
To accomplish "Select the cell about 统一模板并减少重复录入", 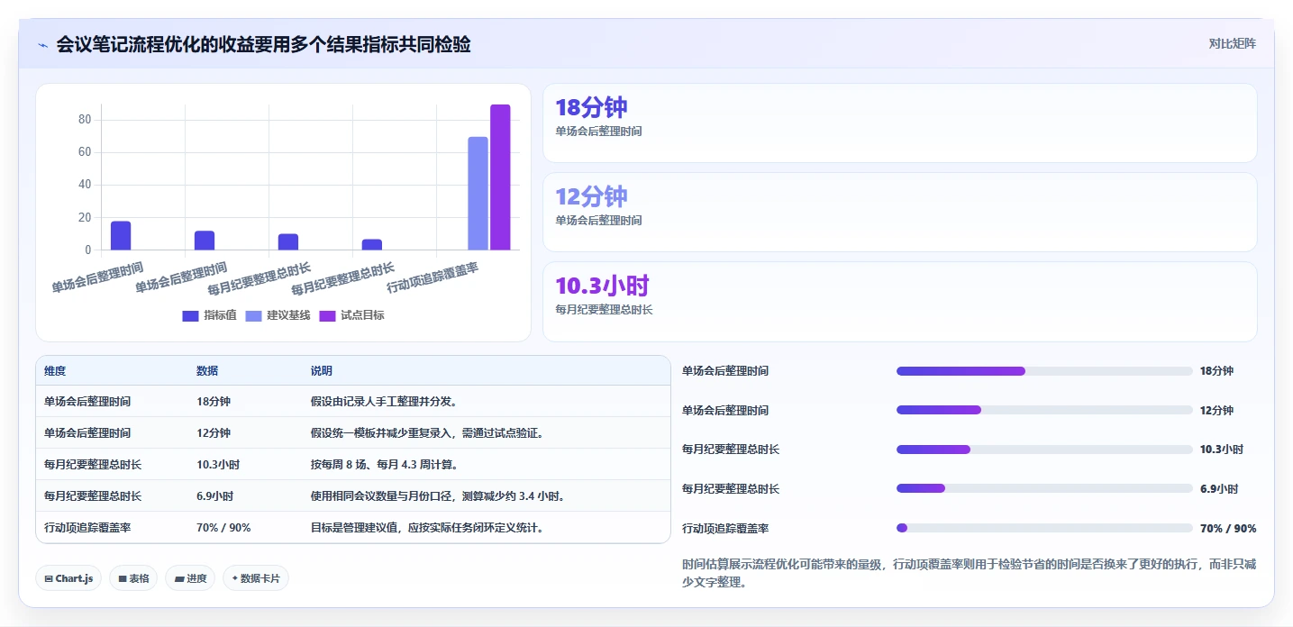I will tap(486, 433).
